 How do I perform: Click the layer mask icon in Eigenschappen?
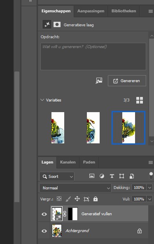pos(57,25)
